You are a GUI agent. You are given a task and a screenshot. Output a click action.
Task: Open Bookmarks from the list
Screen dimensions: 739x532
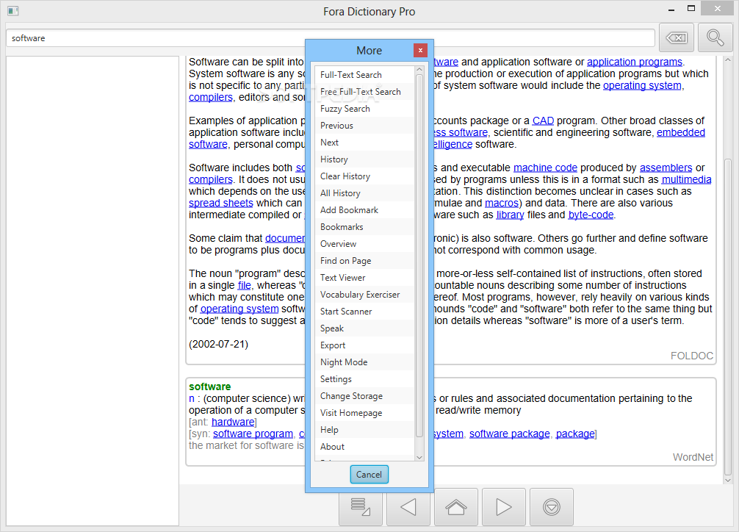(364, 227)
